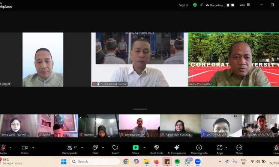Select Jawaruddin participant thumbnail
The height and width of the screenshot is (167, 279).
139,126
